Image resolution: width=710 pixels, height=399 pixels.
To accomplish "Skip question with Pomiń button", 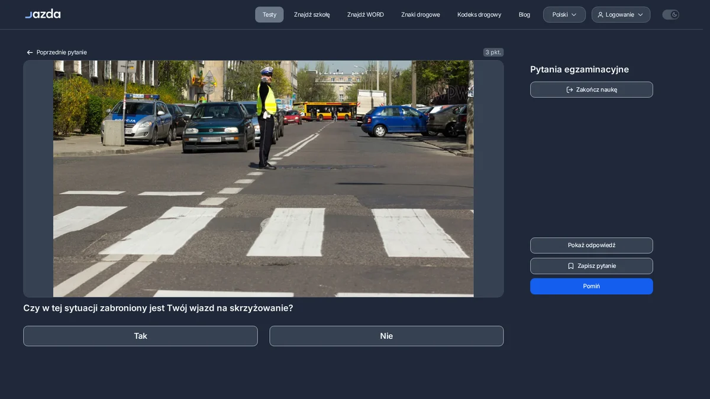I will (592, 286).
